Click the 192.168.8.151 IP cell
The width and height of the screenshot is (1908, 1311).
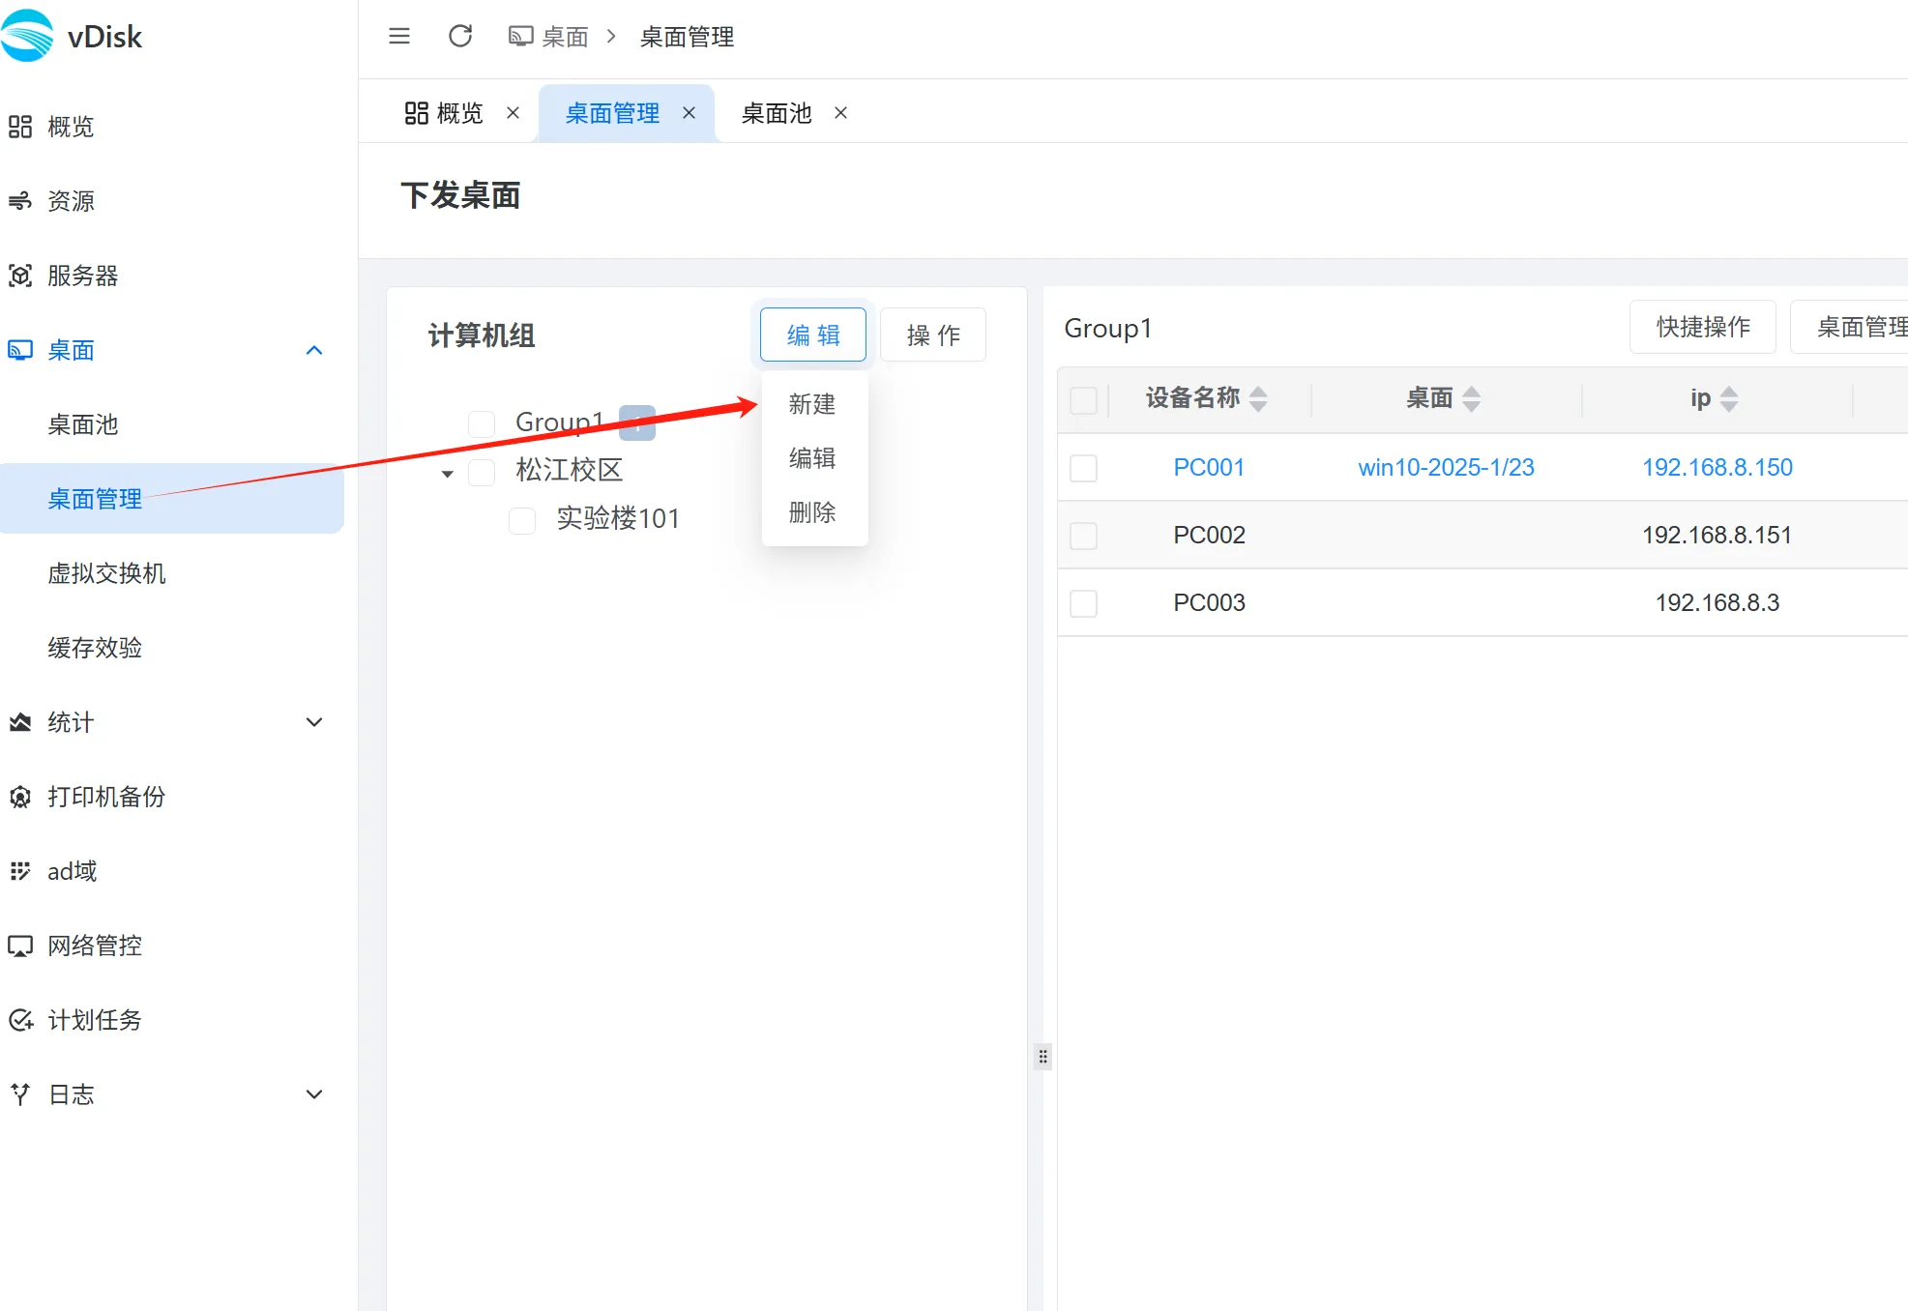point(1717,536)
